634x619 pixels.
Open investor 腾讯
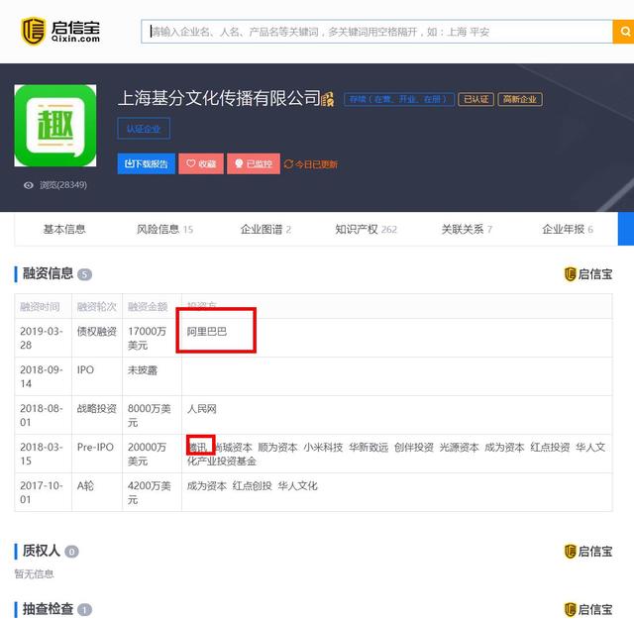[x=198, y=447]
